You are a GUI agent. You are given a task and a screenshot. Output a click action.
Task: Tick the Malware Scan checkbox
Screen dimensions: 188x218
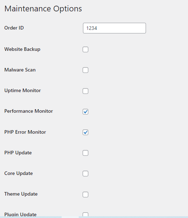[x=85, y=70]
